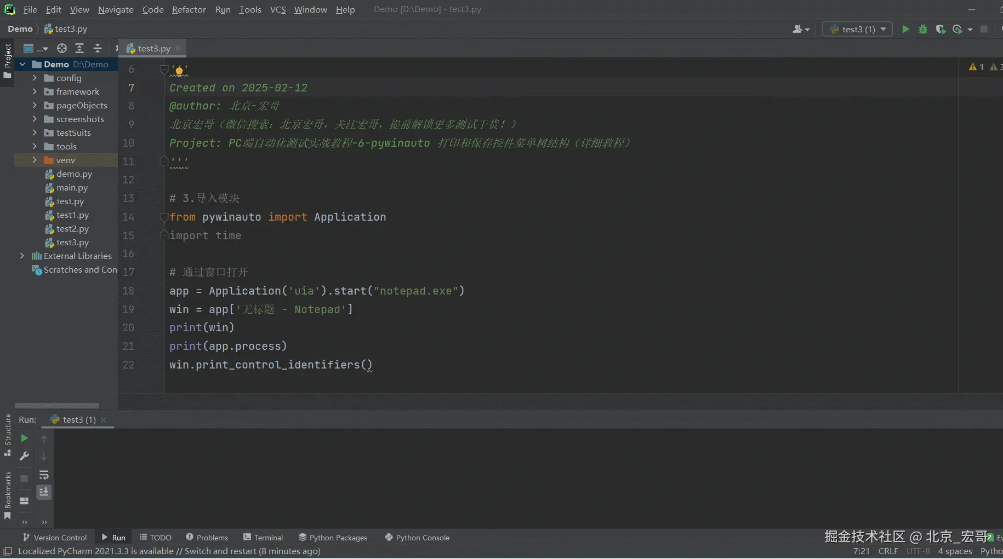Viewport: 1003px width, 559px height.
Task: Click the 4 spaces indent indicator
Action: click(x=955, y=551)
